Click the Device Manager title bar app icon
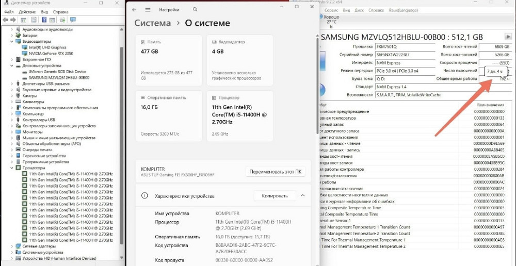 click(6, 3)
